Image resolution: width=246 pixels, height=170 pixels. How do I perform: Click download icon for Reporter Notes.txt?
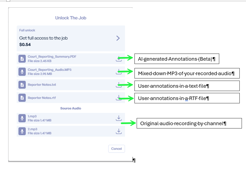click(x=119, y=85)
